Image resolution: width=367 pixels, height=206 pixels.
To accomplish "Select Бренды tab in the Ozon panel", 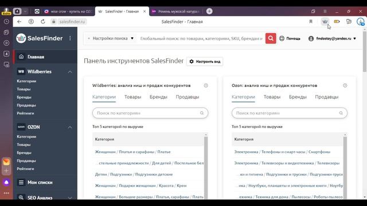I will pyautogui.click(x=298, y=97).
